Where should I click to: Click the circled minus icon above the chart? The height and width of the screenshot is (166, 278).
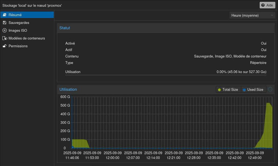coord(270,89)
